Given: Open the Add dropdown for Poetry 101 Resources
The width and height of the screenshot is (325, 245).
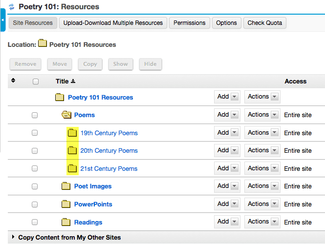Looking at the screenshot, I should [227, 97].
